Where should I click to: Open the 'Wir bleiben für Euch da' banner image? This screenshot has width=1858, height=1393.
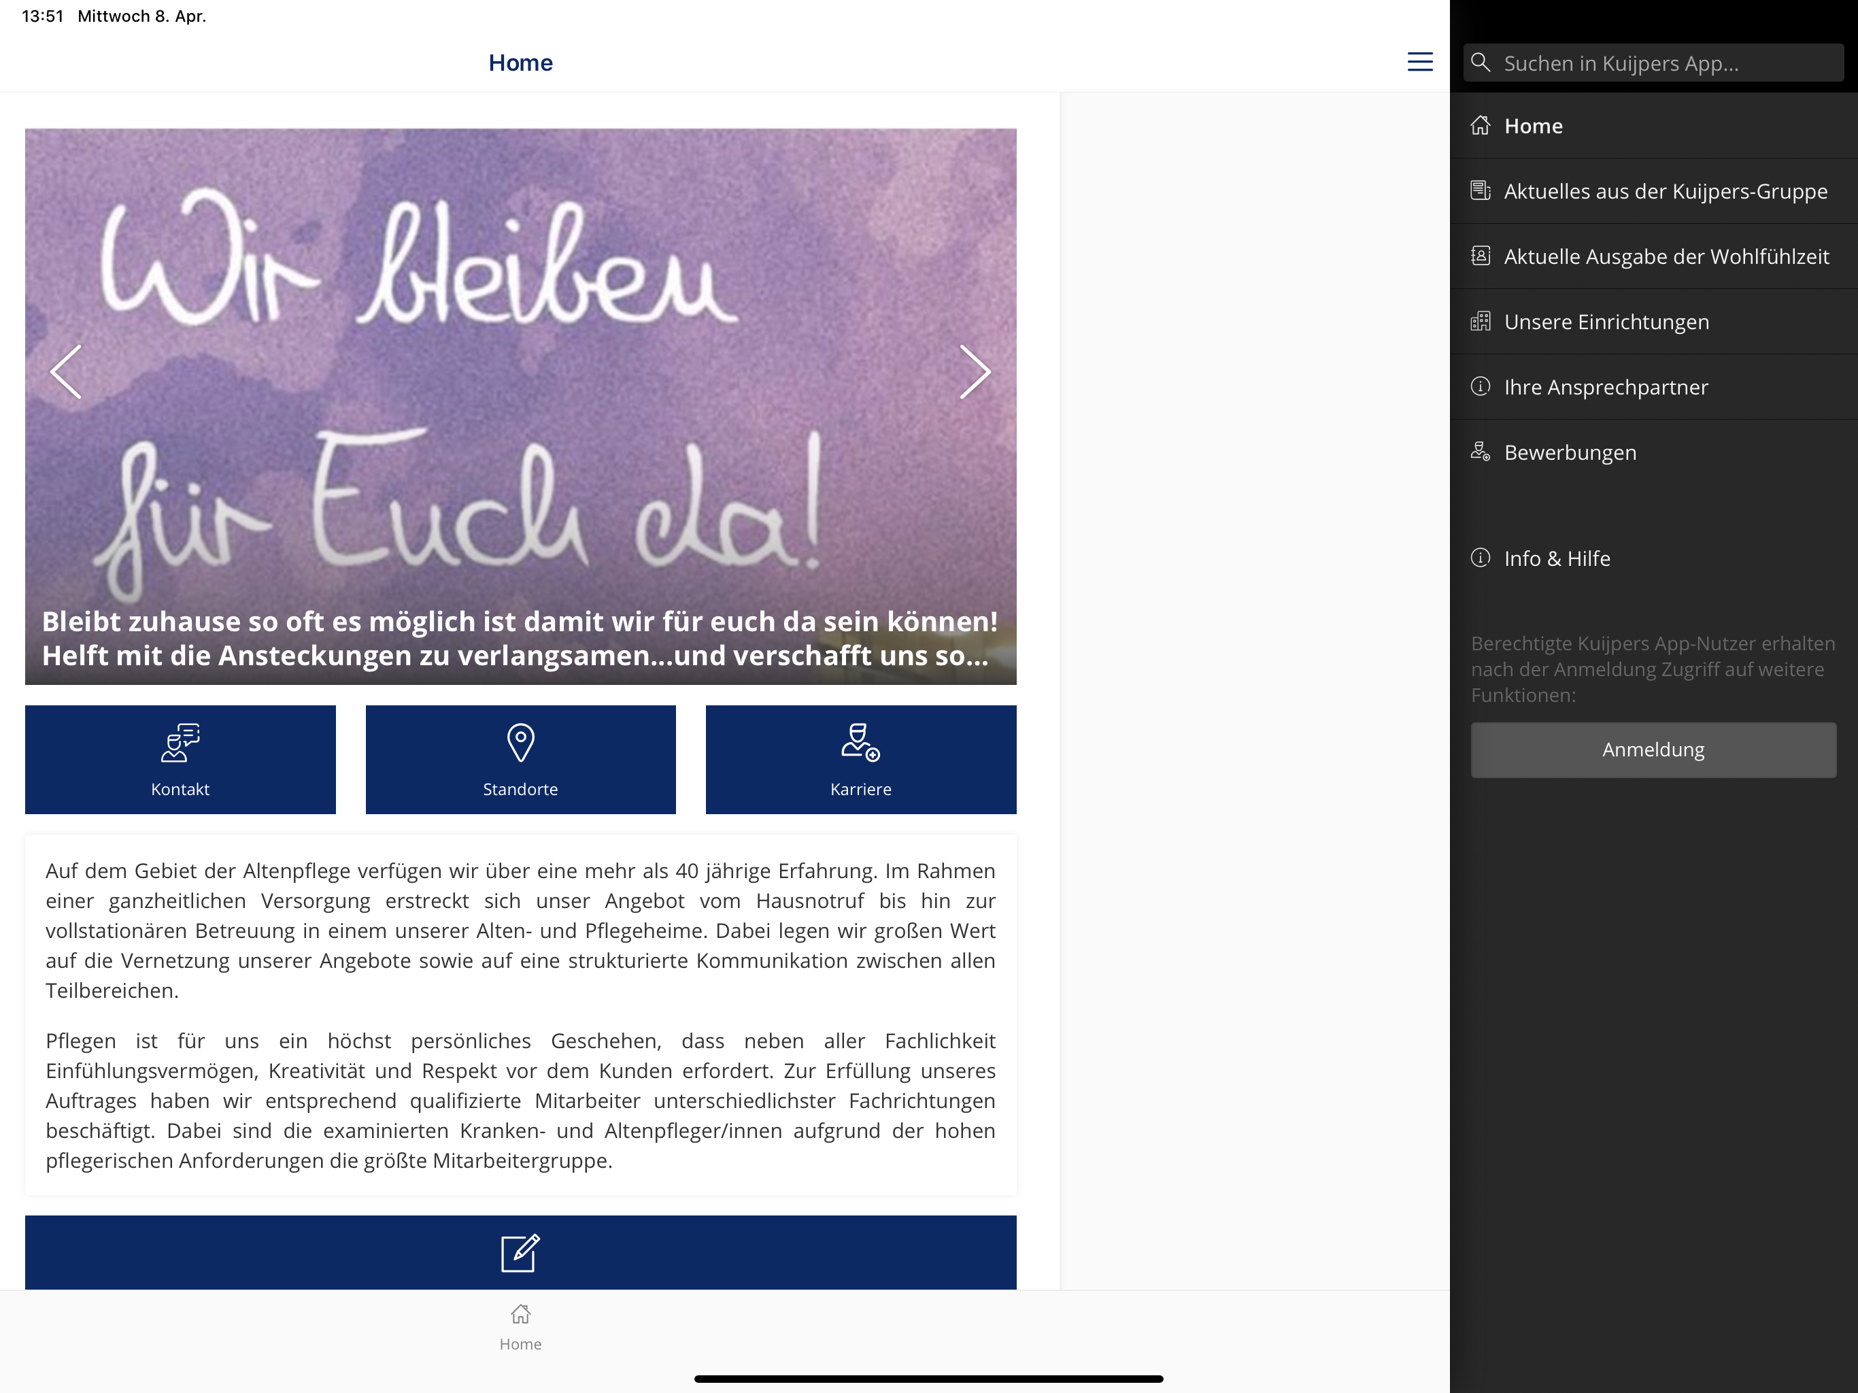click(520, 406)
